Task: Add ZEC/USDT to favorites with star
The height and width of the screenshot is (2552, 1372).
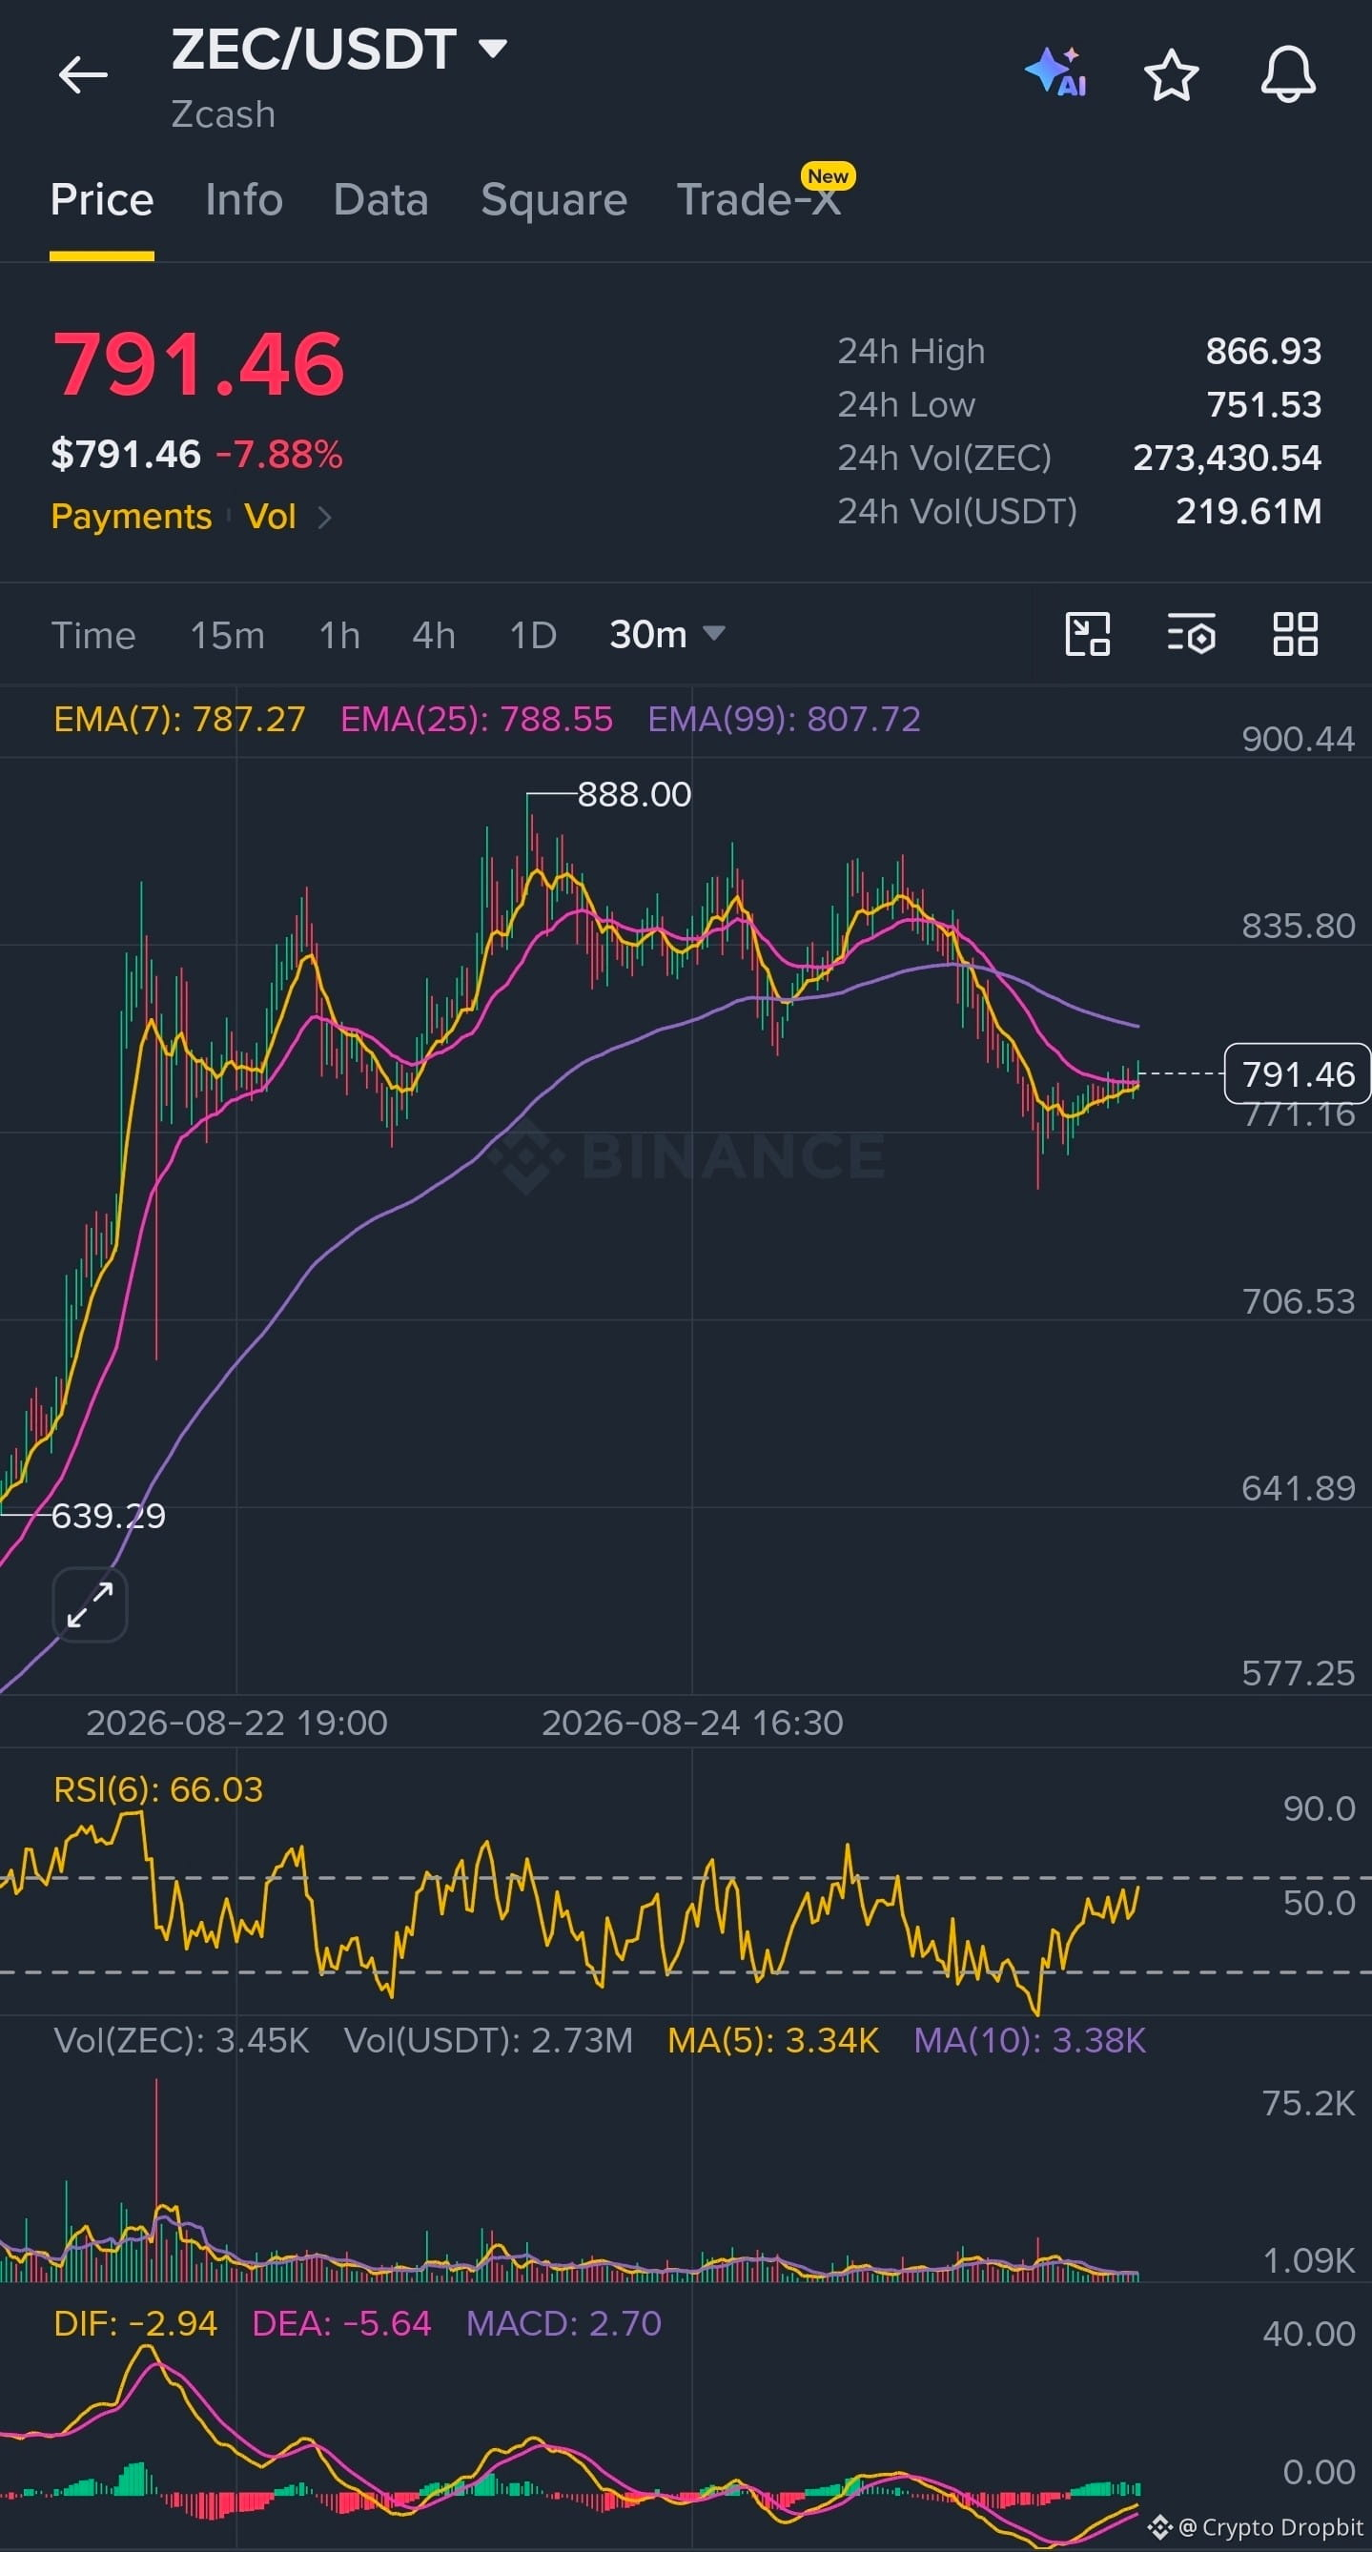Action: (1172, 75)
